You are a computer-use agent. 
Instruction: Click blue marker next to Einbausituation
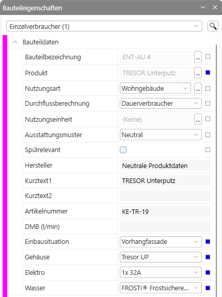tap(208, 241)
